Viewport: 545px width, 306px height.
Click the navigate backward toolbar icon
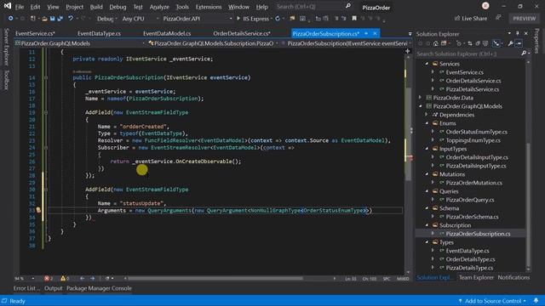pyautogui.click(x=11, y=19)
